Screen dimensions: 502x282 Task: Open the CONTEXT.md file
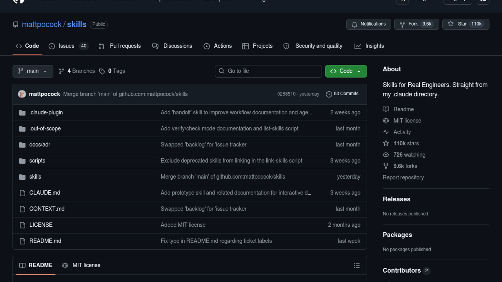coord(47,209)
